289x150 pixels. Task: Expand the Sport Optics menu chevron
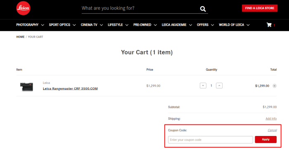coord(74,25)
